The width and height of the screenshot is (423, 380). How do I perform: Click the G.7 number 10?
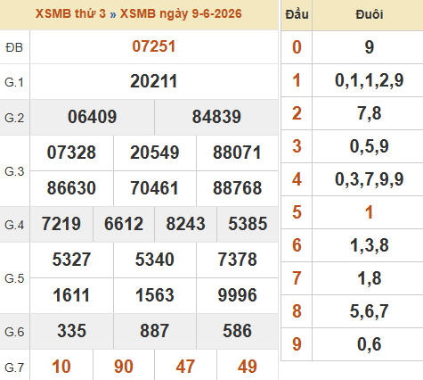pyautogui.click(x=61, y=367)
